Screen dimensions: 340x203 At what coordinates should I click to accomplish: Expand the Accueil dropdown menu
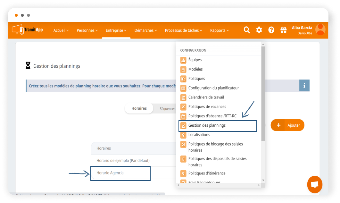61,30
